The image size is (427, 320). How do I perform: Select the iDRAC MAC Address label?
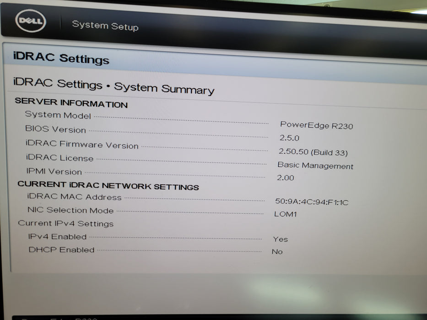(x=74, y=197)
